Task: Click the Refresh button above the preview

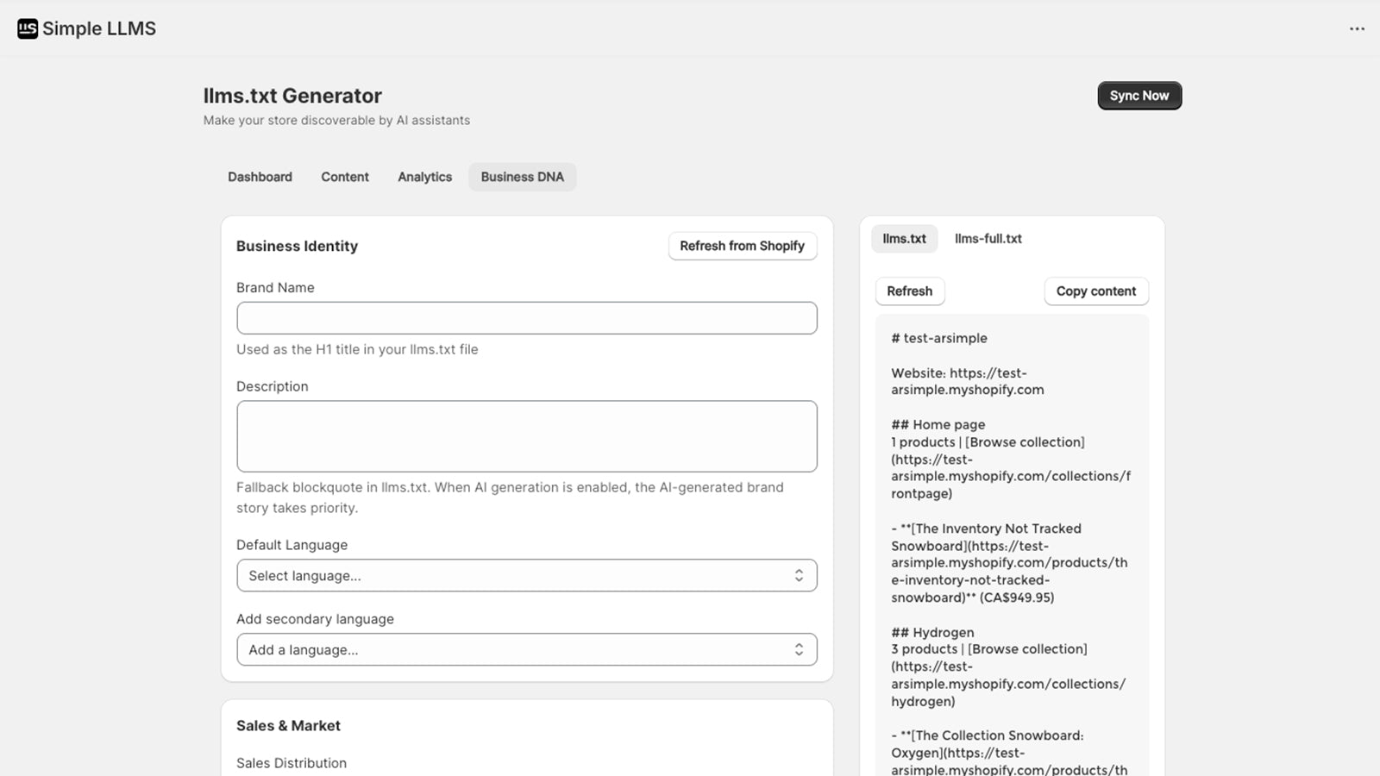Action: 909,291
